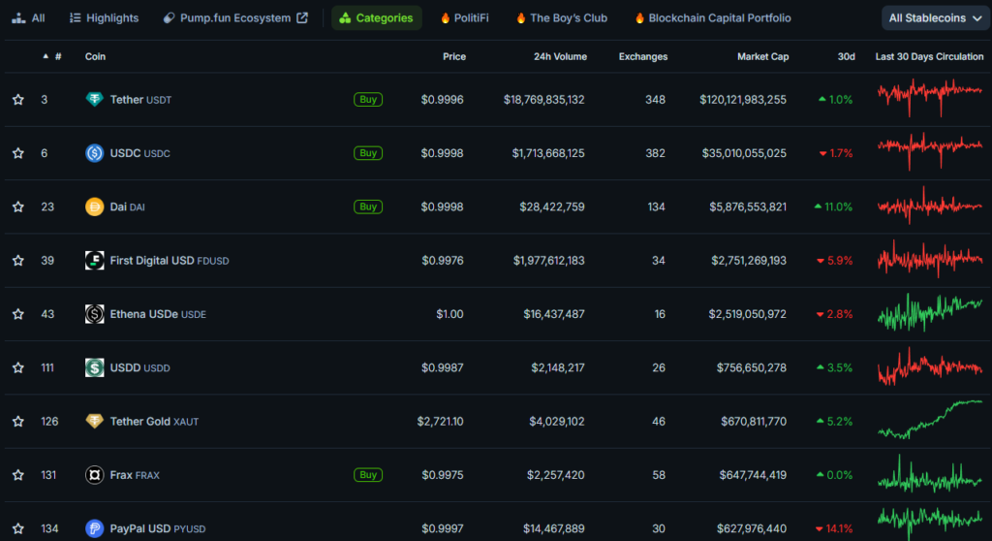This screenshot has height=541, width=992.
Task: Favorite Tether with its star icon
Action: click(18, 100)
